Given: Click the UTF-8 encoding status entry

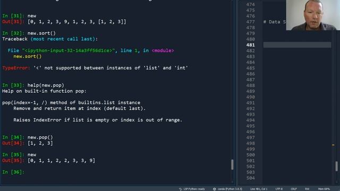Looking at the screenshot, I should pyautogui.click(x=279, y=189).
